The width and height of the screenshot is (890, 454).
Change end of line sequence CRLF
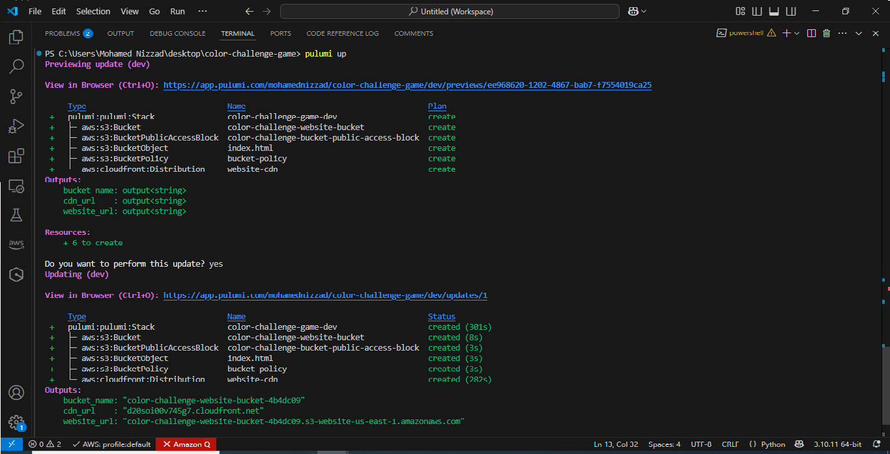(x=730, y=444)
